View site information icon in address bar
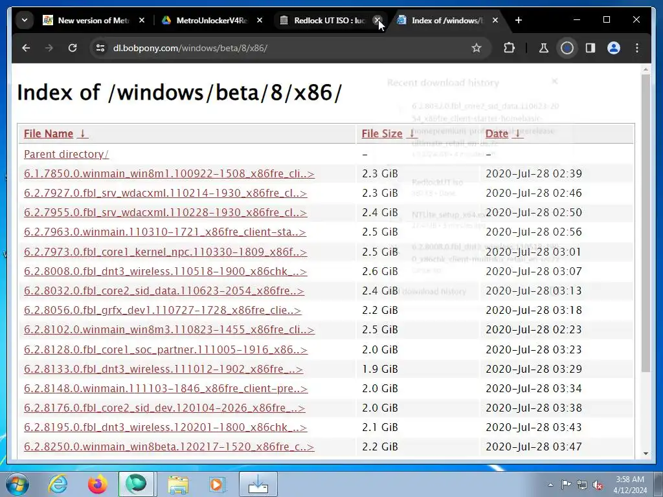This screenshot has height=497, width=663. (100, 48)
